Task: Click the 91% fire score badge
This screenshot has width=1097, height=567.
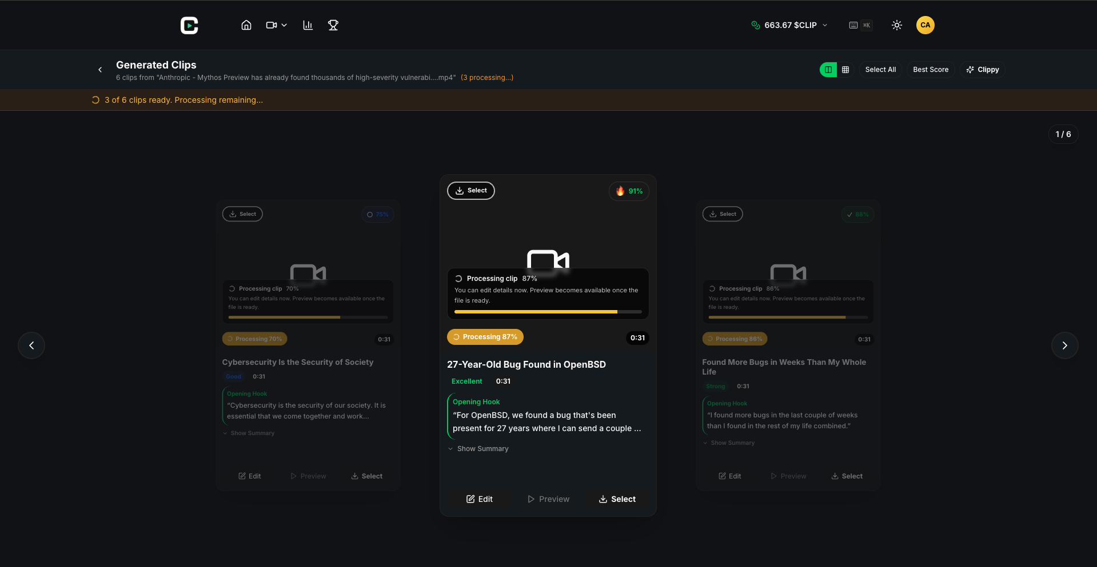Action: pyautogui.click(x=629, y=191)
